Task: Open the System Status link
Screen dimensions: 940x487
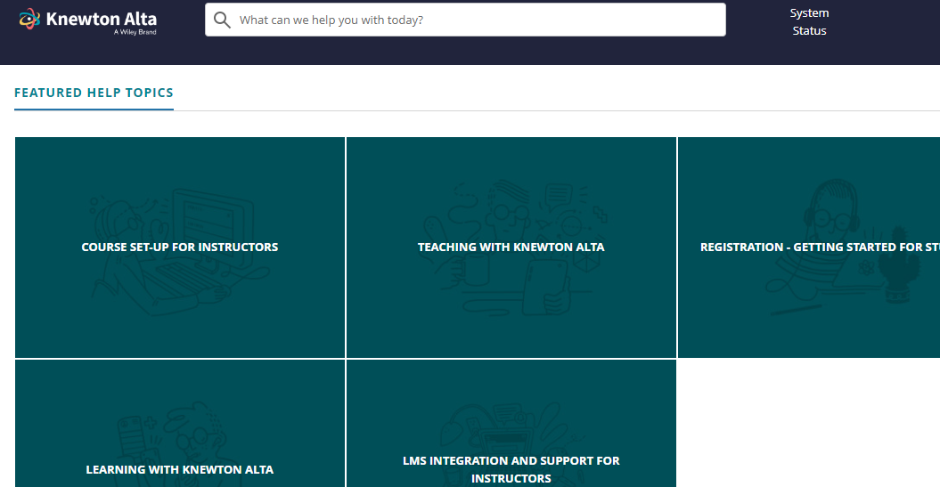Action: (809, 21)
